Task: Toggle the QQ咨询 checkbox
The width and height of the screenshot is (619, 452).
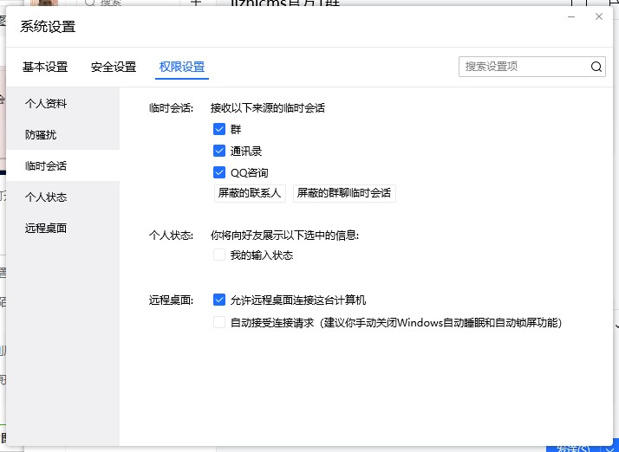Action: [219, 172]
